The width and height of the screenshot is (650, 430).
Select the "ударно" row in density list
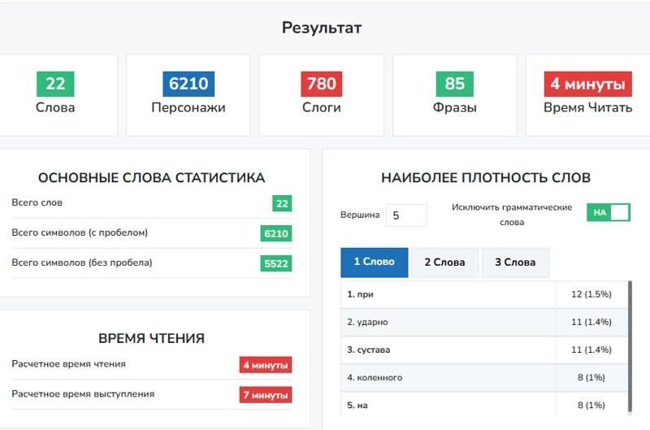(447, 322)
